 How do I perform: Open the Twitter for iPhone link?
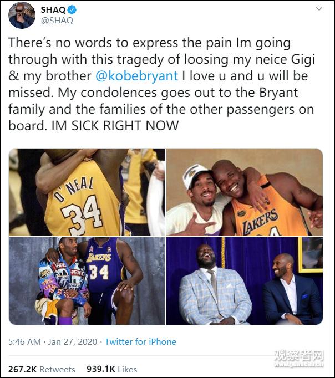[140, 342]
